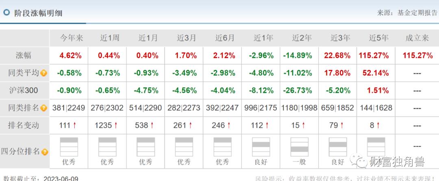Screen dimensions: 439x181
Task: Click the WeChat logo in the watermark
Action: coord(359,162)
